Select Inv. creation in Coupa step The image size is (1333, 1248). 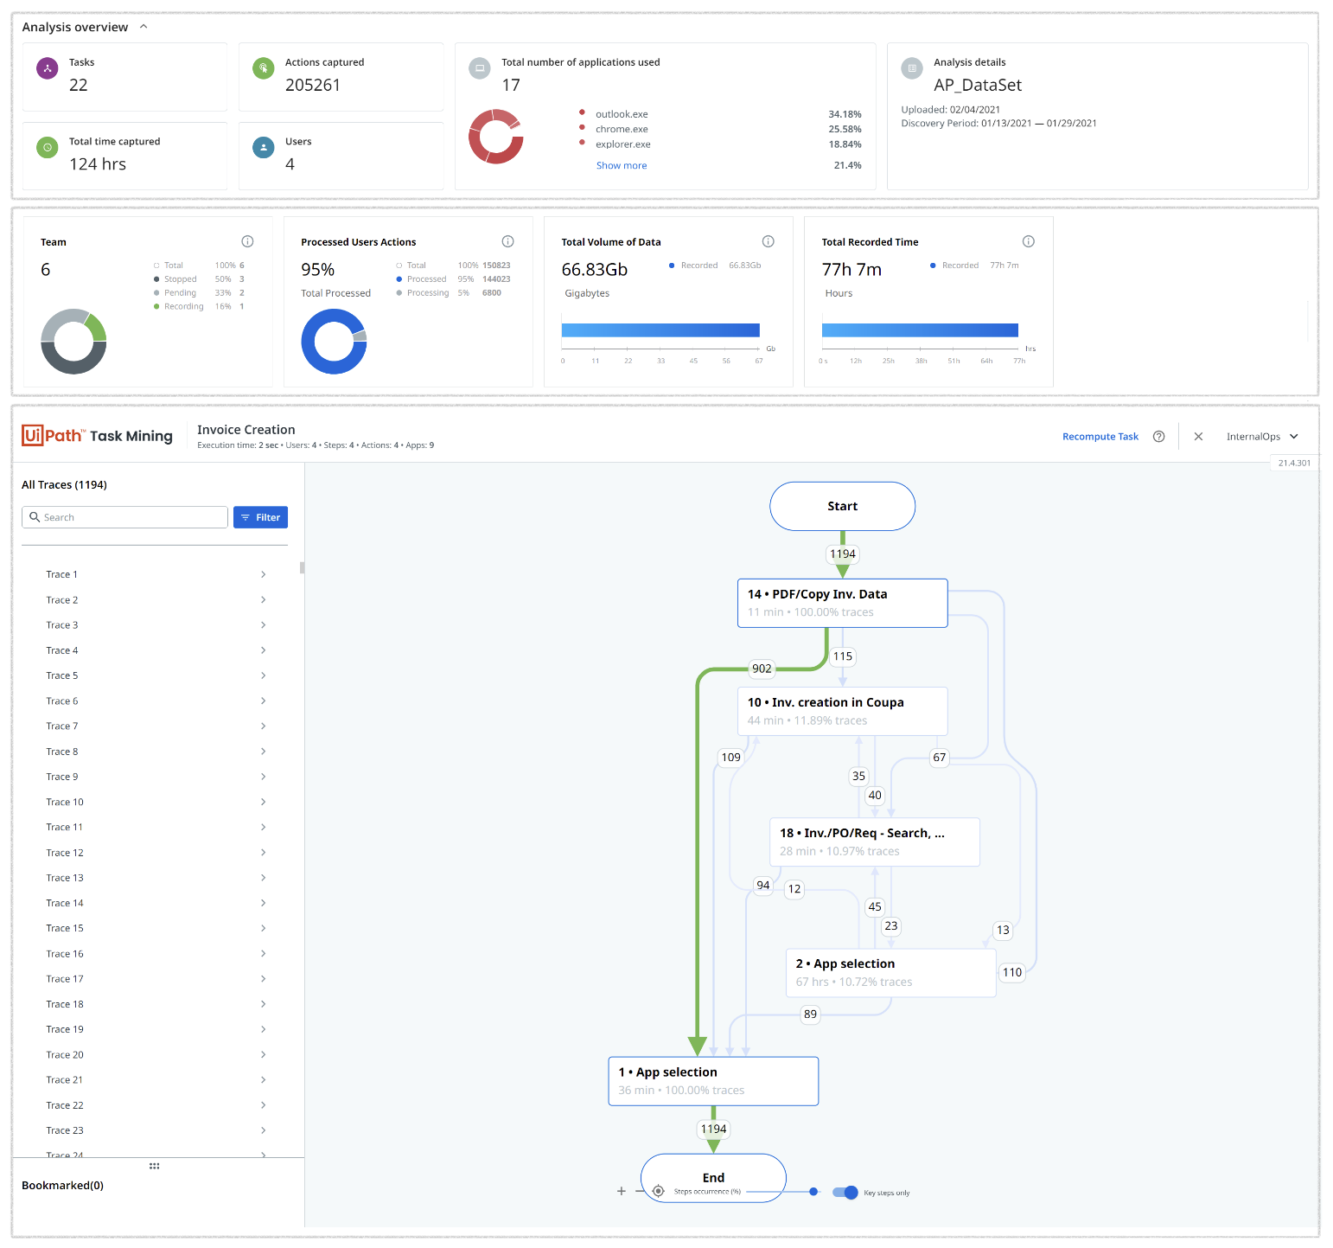tap(843, 711)
